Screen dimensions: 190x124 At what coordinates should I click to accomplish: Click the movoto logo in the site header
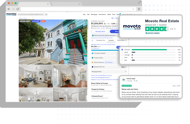tap(11, 14)
